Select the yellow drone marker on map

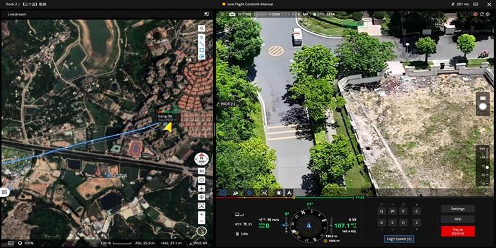click(x=168, y=127)
